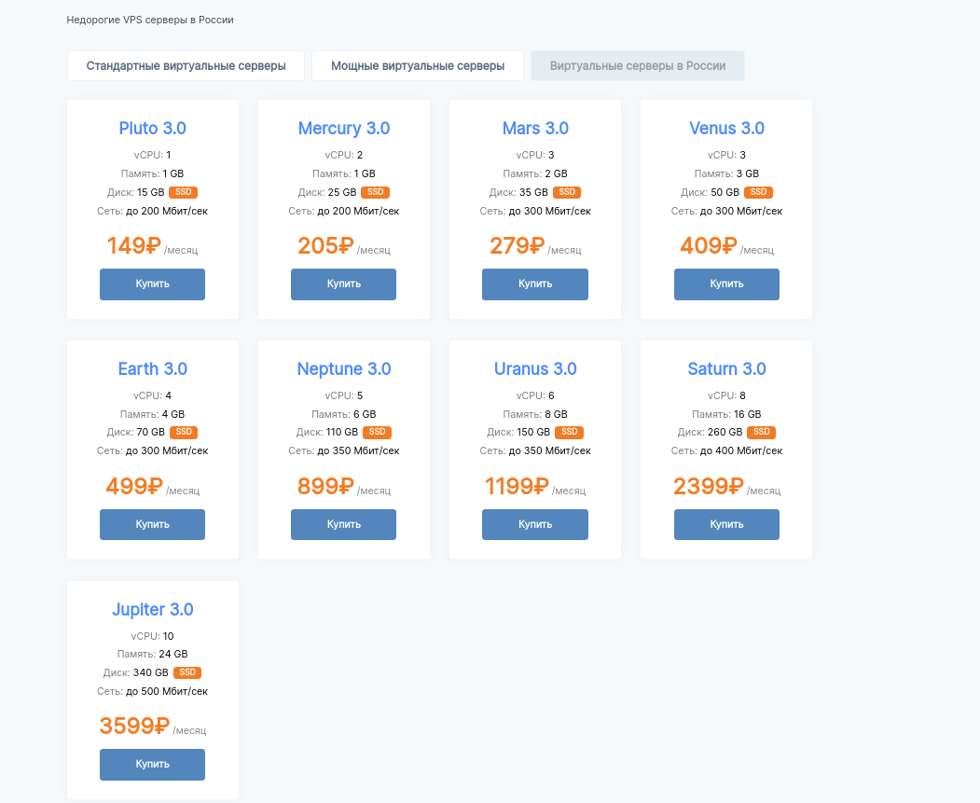The height and width of the screenshot is (803, 980).
Task: Purchase the Jupiter 3.0 plan
Action: coord(152,765)
